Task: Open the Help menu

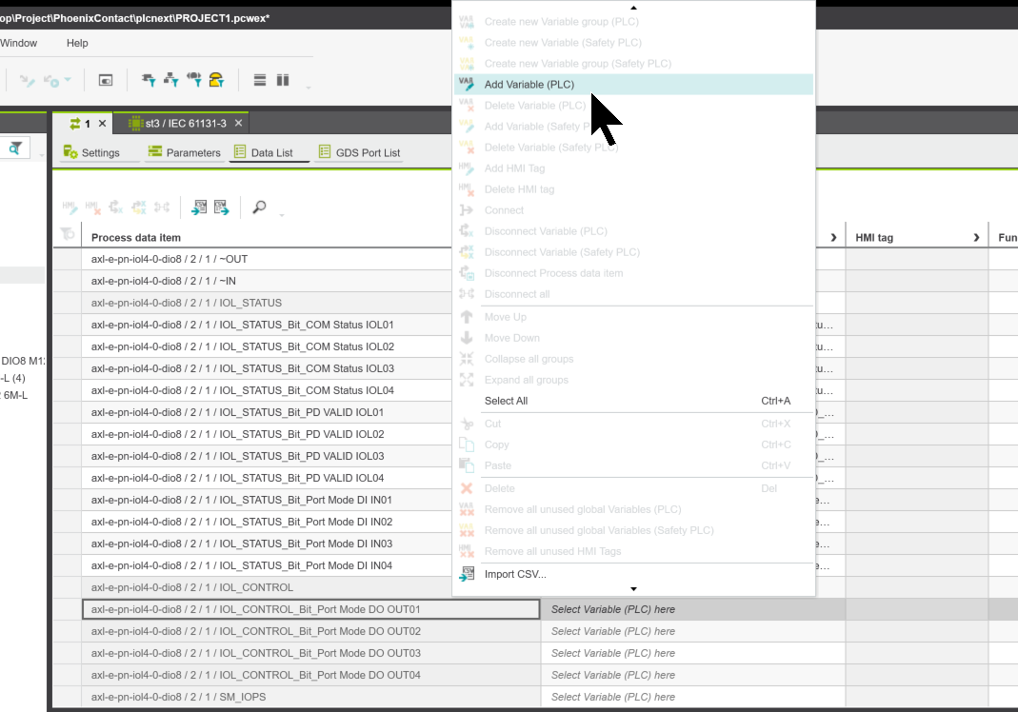Action: click(x=77, y=43)
